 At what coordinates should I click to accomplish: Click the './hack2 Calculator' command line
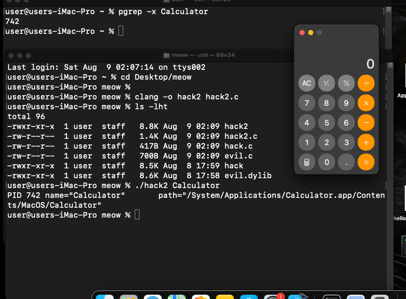[x=177, y=185]
